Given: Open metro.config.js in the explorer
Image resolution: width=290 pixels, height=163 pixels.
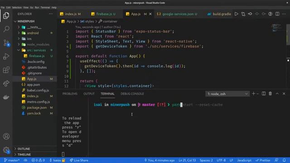Looking at the screenshot, I should click(x=38, y=102).
